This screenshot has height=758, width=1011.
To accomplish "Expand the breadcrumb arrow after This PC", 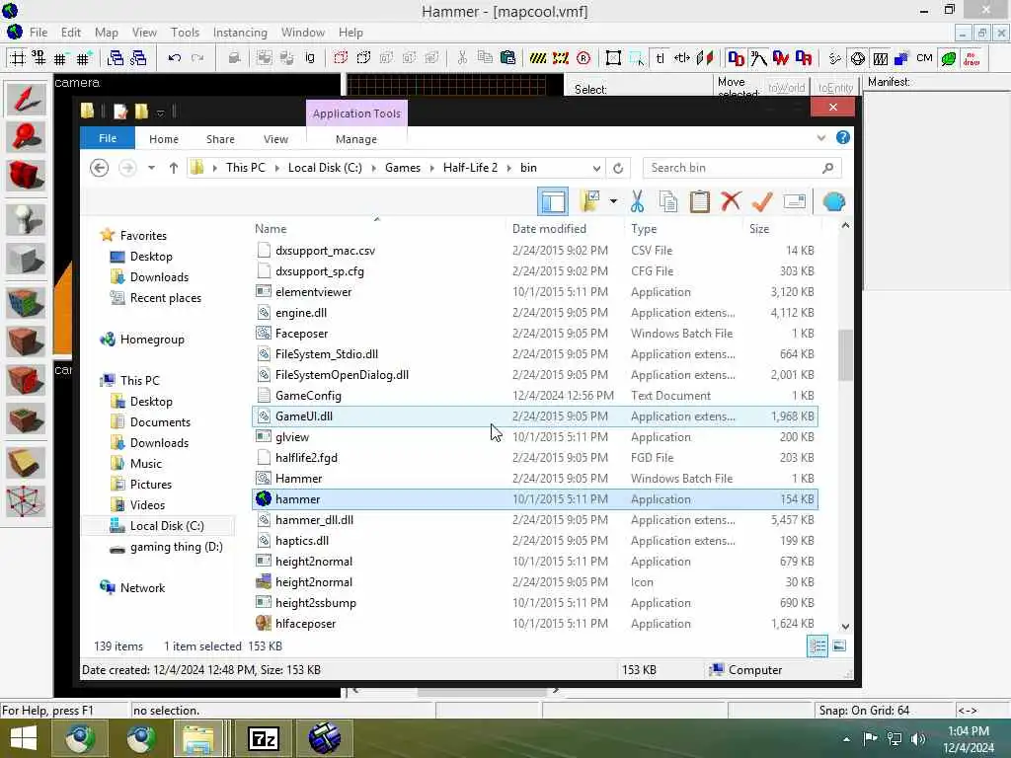I will 276,168.
